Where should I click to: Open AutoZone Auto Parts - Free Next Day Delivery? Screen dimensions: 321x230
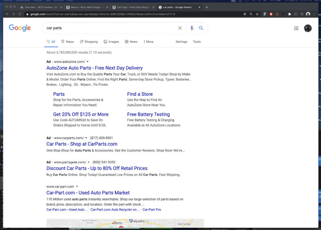coord(94,68)
